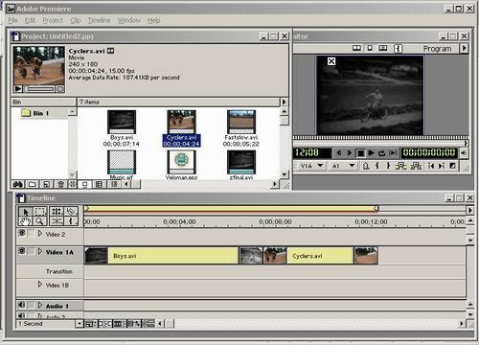Click the Find binoculars icon in Project window
The width and height of the screenshot is (479, 345).
(18, 184)
